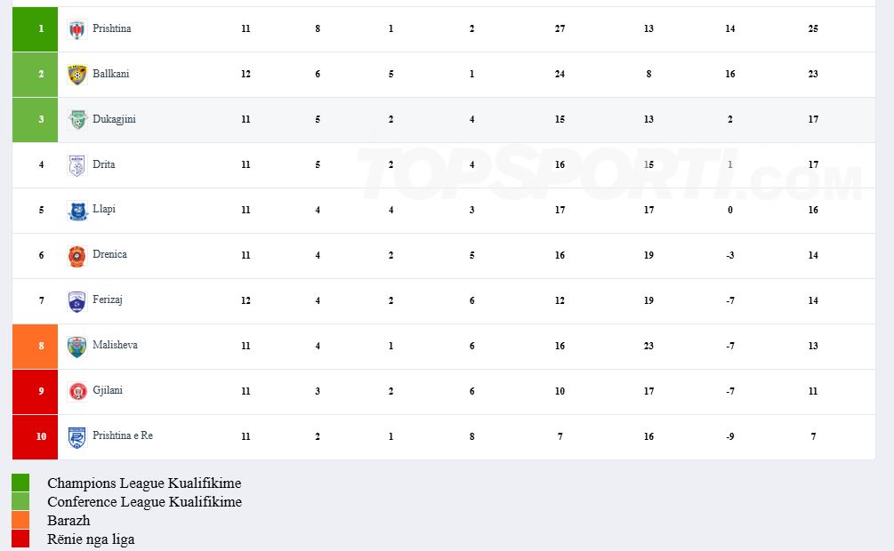Click the light green Conference League swatch
894x551 pixels.
20,501
